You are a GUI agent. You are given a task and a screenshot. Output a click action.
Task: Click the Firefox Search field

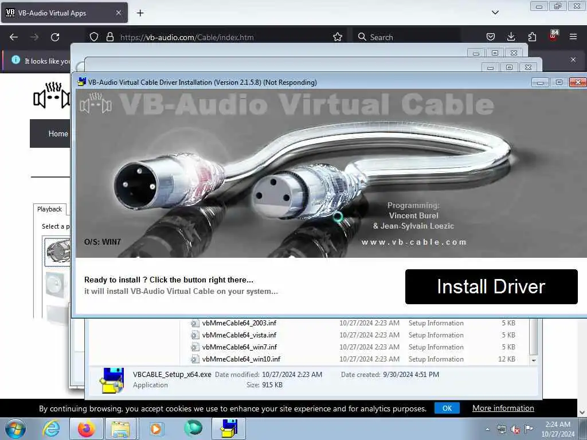[406, 37]
